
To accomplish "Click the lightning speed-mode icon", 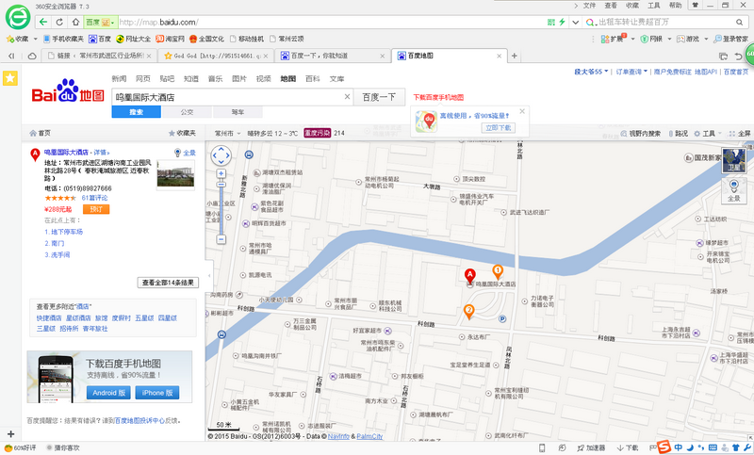I will 562,22.
